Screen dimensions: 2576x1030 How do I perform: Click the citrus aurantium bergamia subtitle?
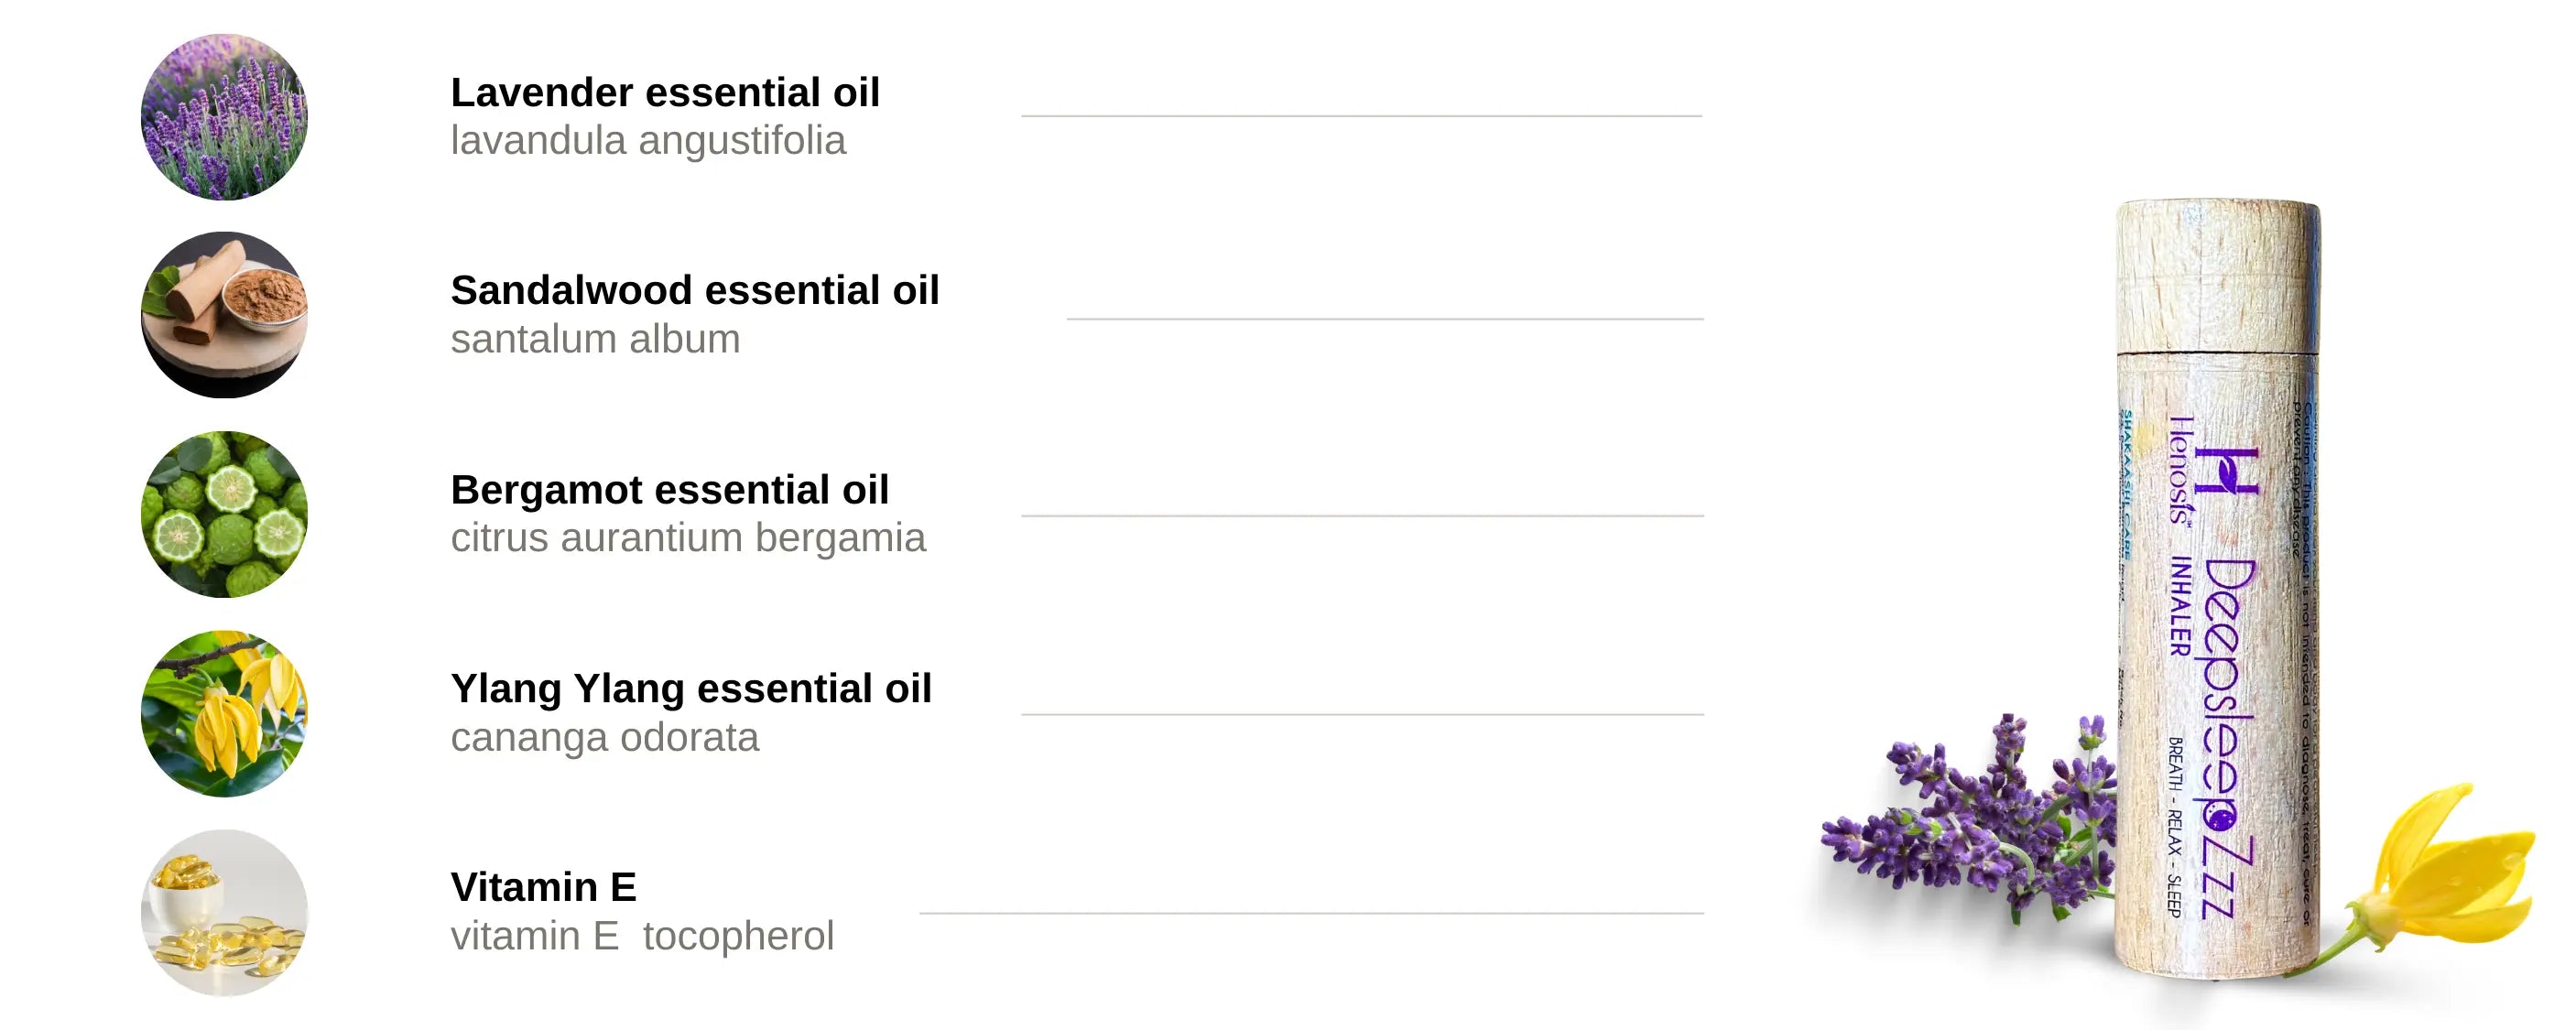(x=688, y=538)
